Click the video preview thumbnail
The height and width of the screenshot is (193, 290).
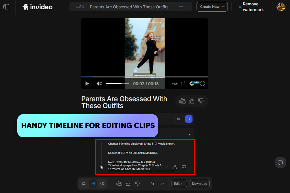click(x=145, y=47)
